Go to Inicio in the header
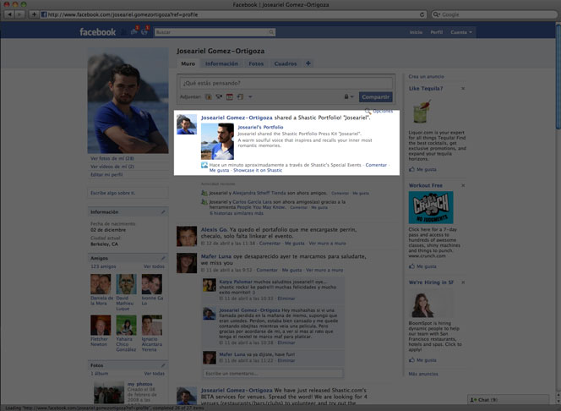 pos(416,32)
